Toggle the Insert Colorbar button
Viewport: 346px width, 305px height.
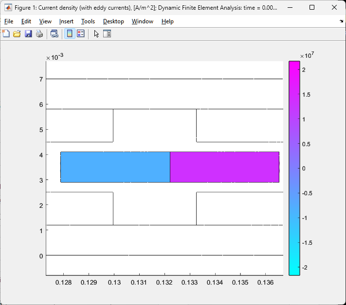70,34
